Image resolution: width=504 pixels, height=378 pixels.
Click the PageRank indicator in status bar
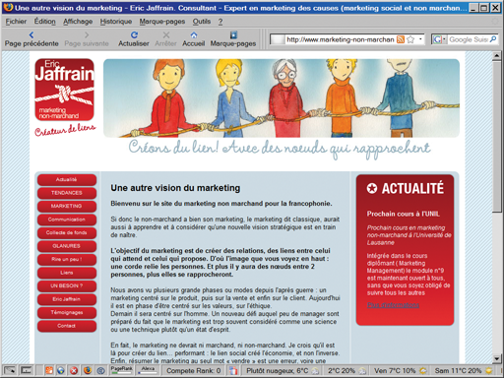coord(121,370)
